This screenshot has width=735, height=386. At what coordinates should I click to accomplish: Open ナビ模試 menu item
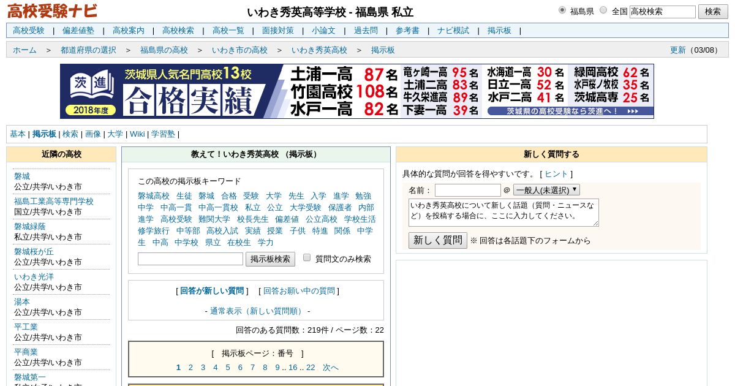[x=453, y=31]
